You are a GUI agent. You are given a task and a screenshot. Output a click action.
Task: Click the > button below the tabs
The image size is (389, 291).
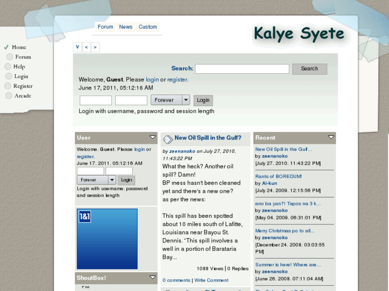pos(95,47)
